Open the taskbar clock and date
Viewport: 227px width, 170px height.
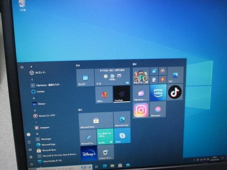tap(215, 158)
